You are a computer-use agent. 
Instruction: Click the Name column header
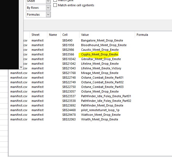[x=53, y=35]
